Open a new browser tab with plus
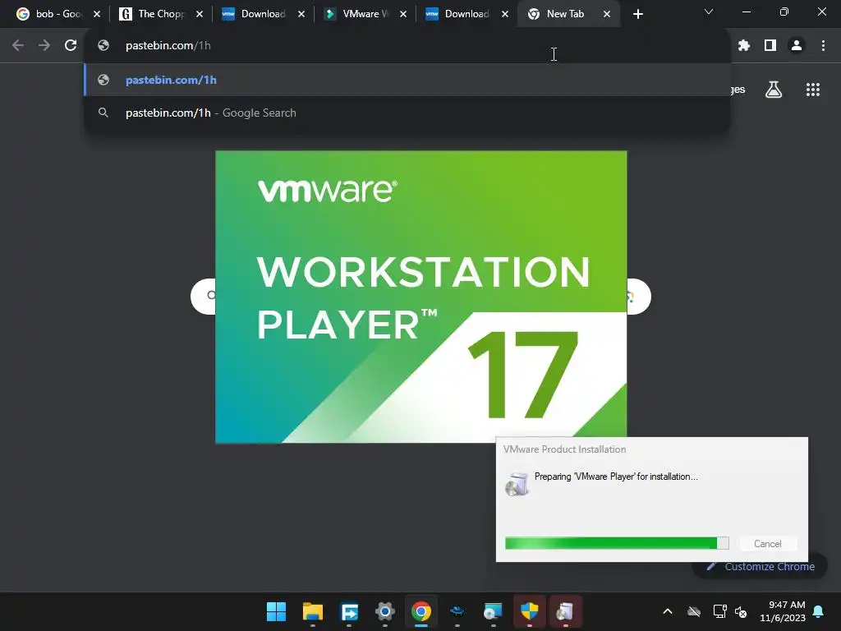Screen dimensions: 841x631 click(x=637, y=14)
